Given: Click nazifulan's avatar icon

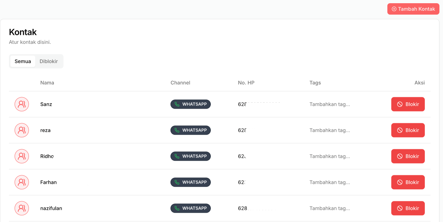Looking at the screenshot, I should tap(22, 208).
